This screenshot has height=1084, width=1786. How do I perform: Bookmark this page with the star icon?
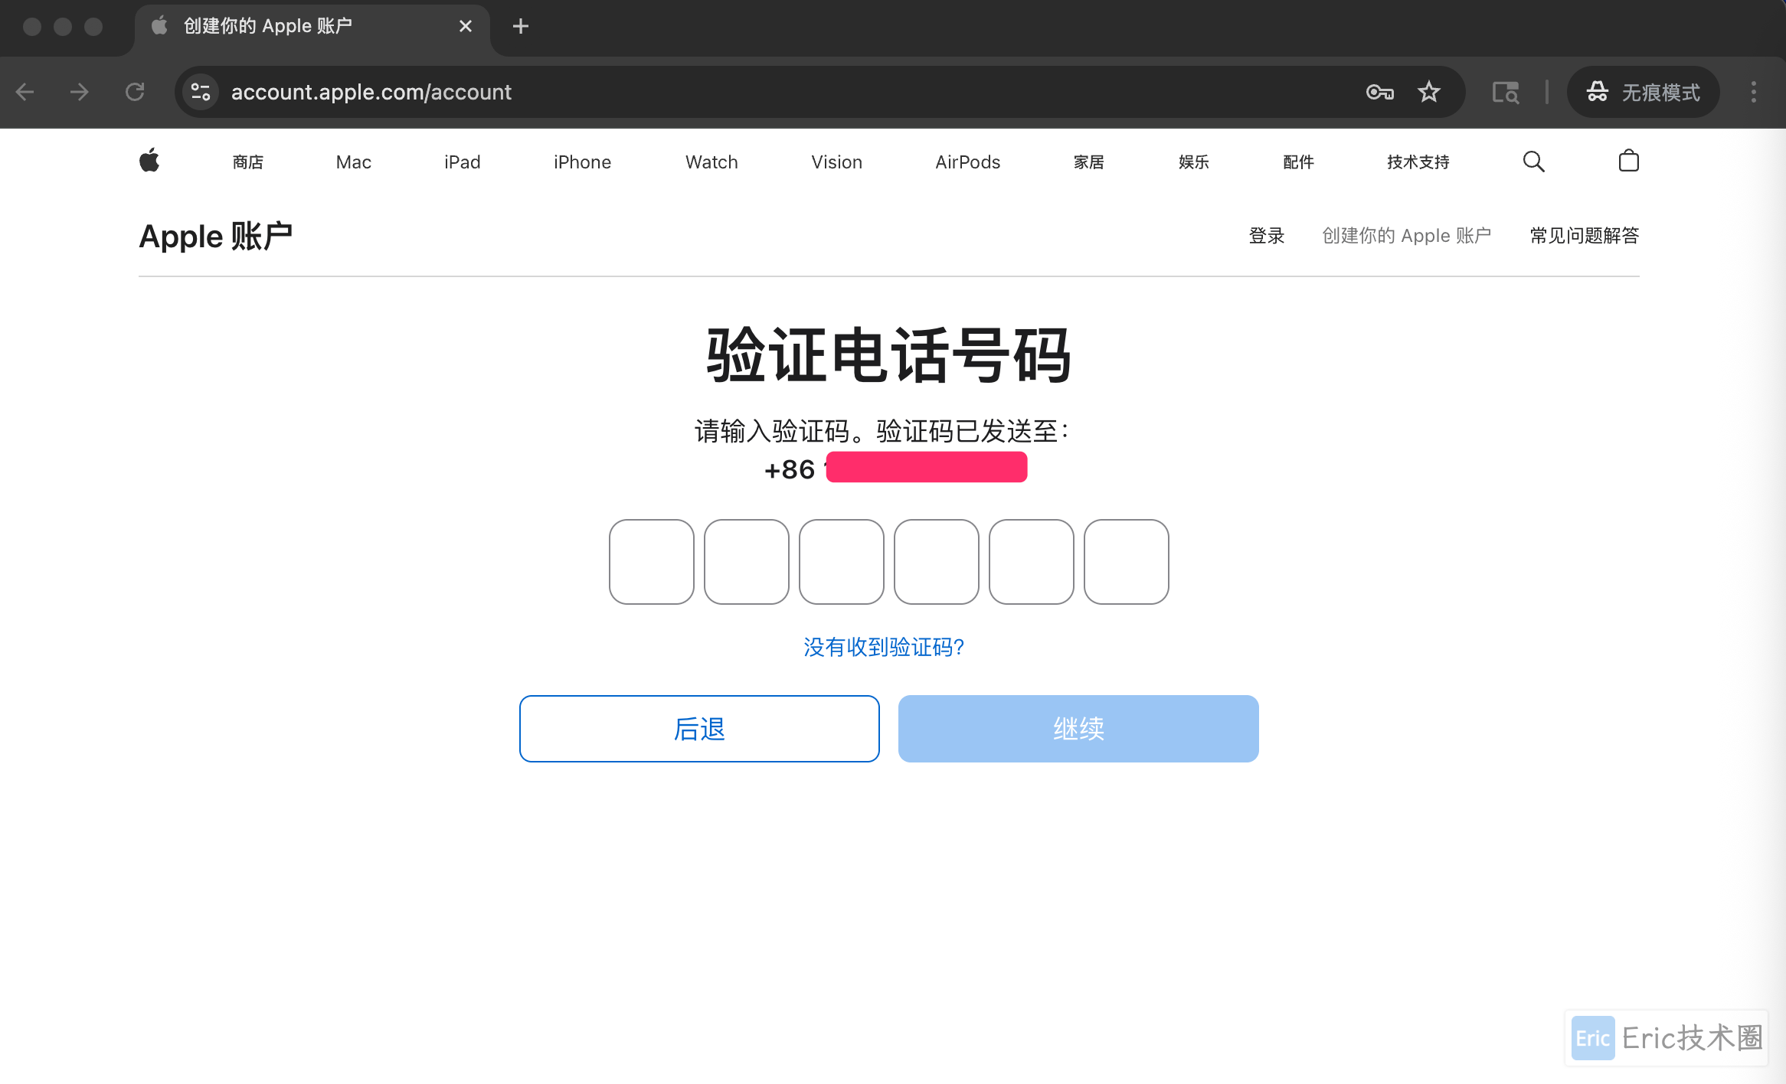[x=1429, y=92]
